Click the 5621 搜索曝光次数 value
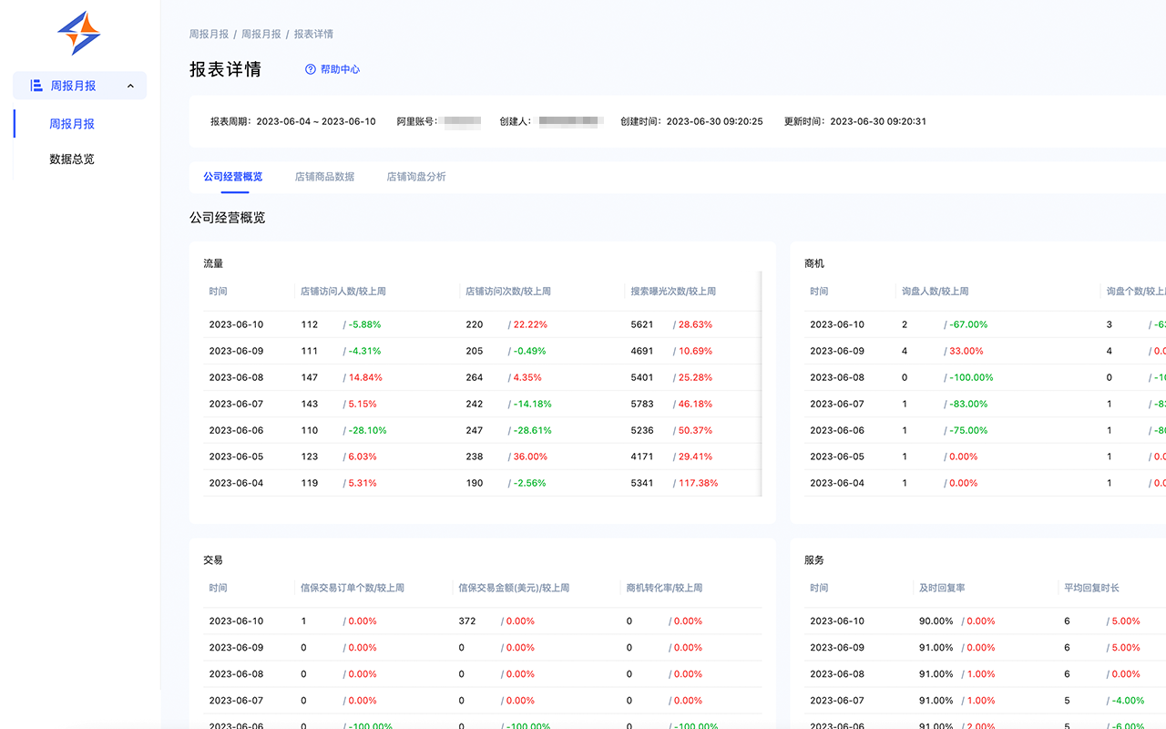The height and width of the screenshot is (729, 1166). pos(642,323)
